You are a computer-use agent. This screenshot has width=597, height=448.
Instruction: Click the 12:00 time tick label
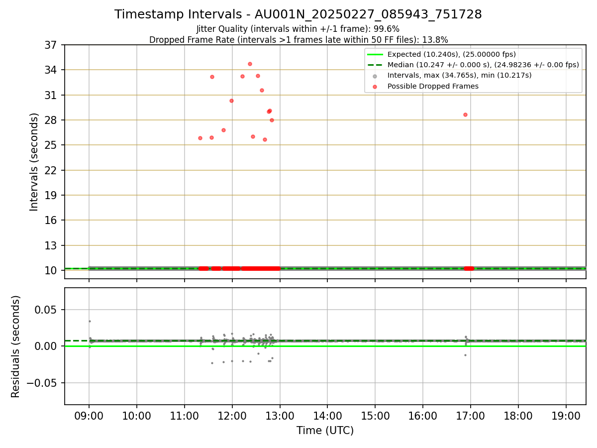coord(232,416)
